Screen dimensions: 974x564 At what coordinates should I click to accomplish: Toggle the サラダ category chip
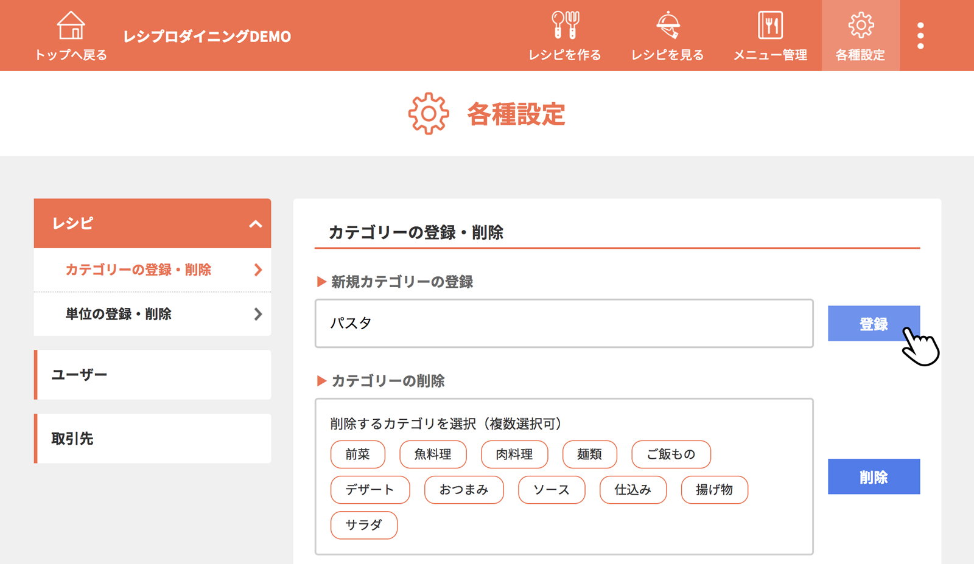(x=364, y=525)
